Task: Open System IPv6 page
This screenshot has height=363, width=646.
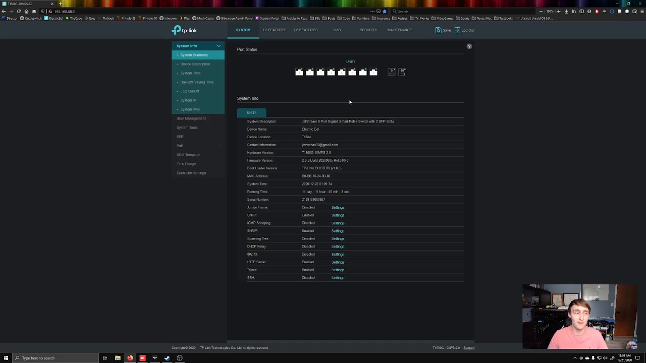Action: click(190, 109)
